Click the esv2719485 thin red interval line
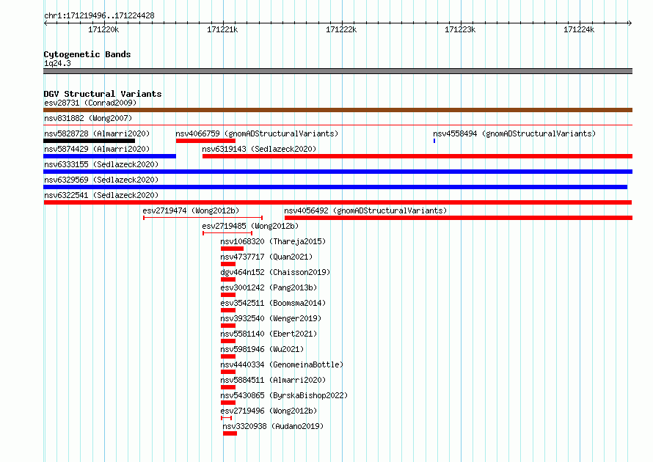This screenshot has height=462, width=653. [227, 233]
